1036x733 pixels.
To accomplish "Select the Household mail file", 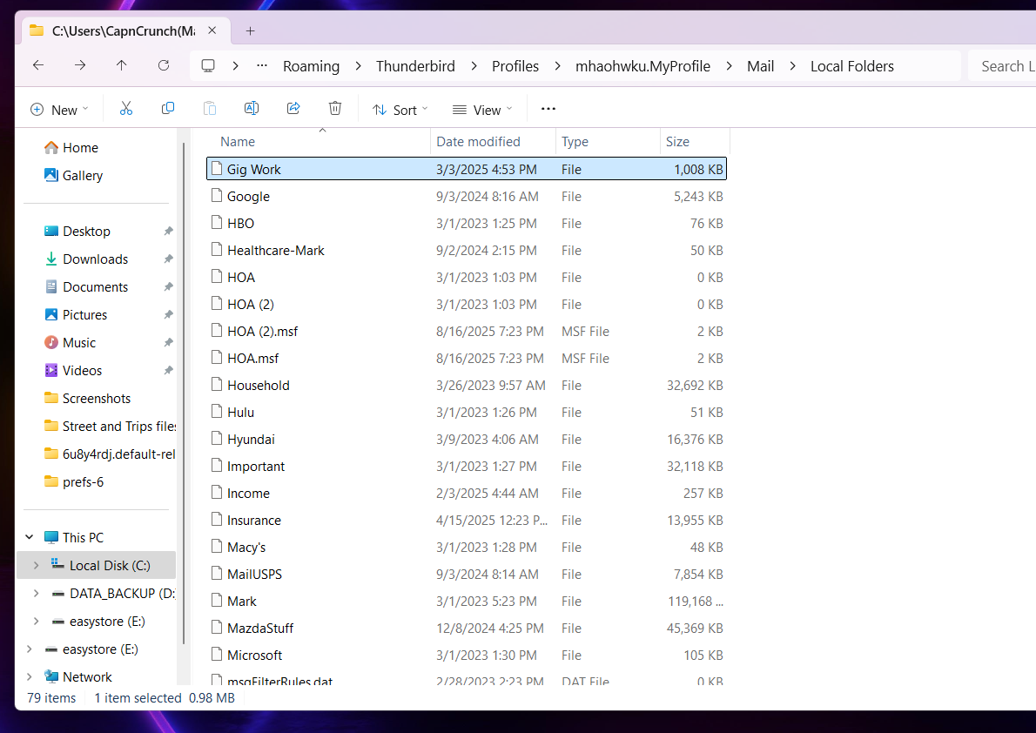I will [x=258, y=386].
